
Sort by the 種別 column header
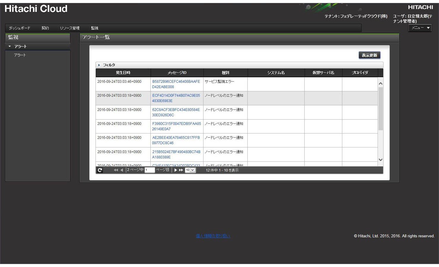[x=225, y=73]
